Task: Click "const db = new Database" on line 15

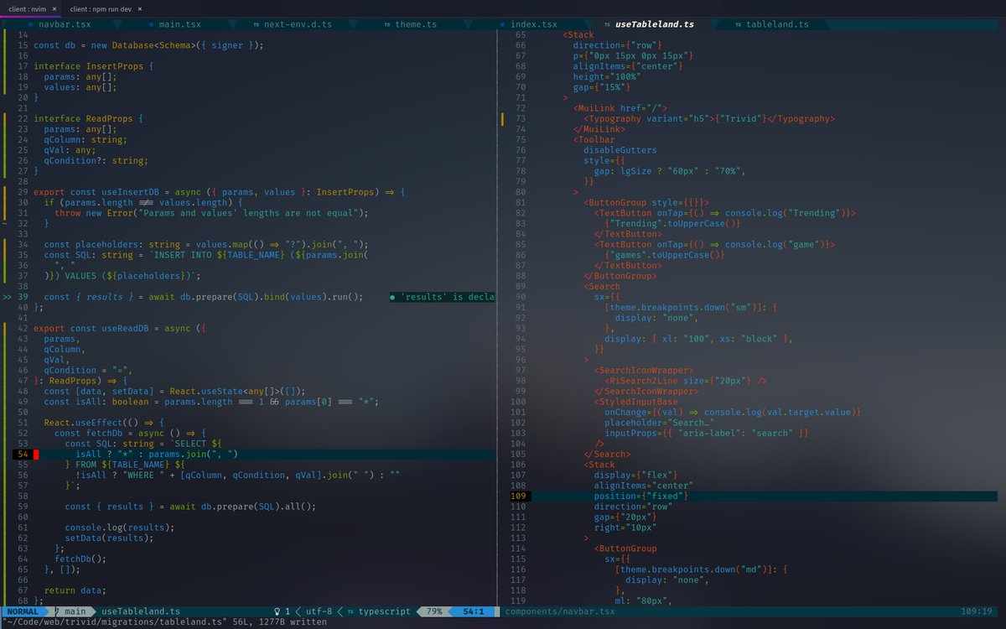Action: tap(95, 45)
